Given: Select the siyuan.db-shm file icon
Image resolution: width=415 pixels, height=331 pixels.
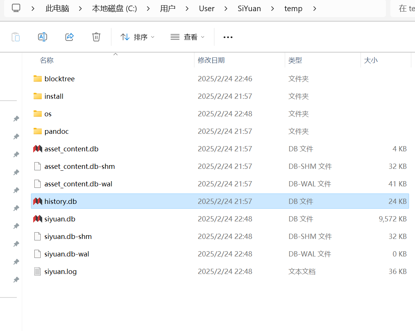Looking at the screenshot, I should (38, 236).
